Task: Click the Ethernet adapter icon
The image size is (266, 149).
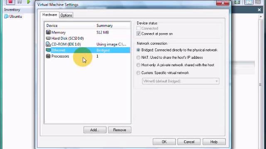Action: point(48,50)
